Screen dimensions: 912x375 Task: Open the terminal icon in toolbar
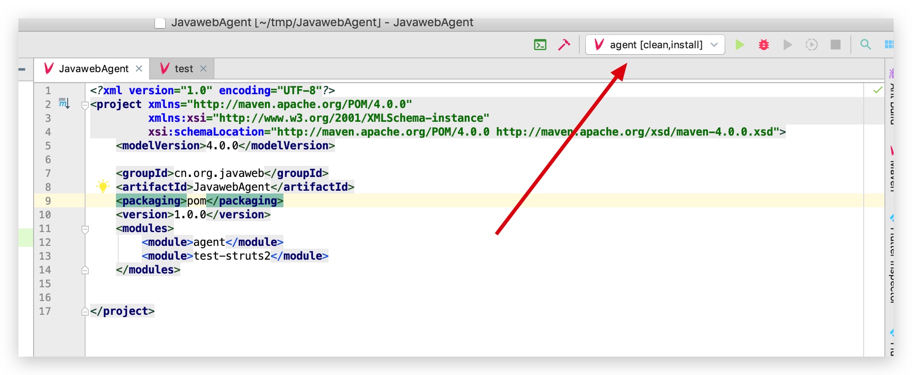540,45
